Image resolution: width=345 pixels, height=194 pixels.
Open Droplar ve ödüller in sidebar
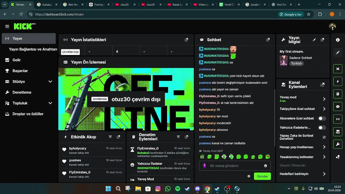(29, 114)
